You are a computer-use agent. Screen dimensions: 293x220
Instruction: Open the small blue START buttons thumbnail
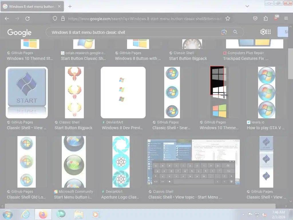pos(266,162)
